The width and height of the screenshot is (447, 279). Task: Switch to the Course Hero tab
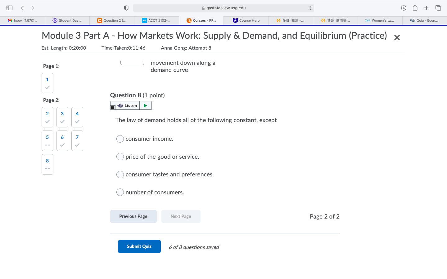click(x=246, y=20)
